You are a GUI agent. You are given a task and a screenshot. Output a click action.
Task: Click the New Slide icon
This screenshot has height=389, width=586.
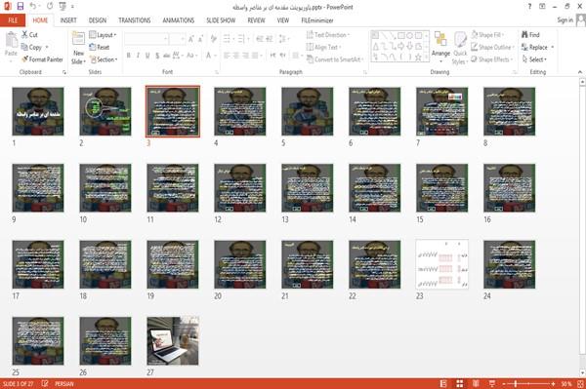point(78,39)
